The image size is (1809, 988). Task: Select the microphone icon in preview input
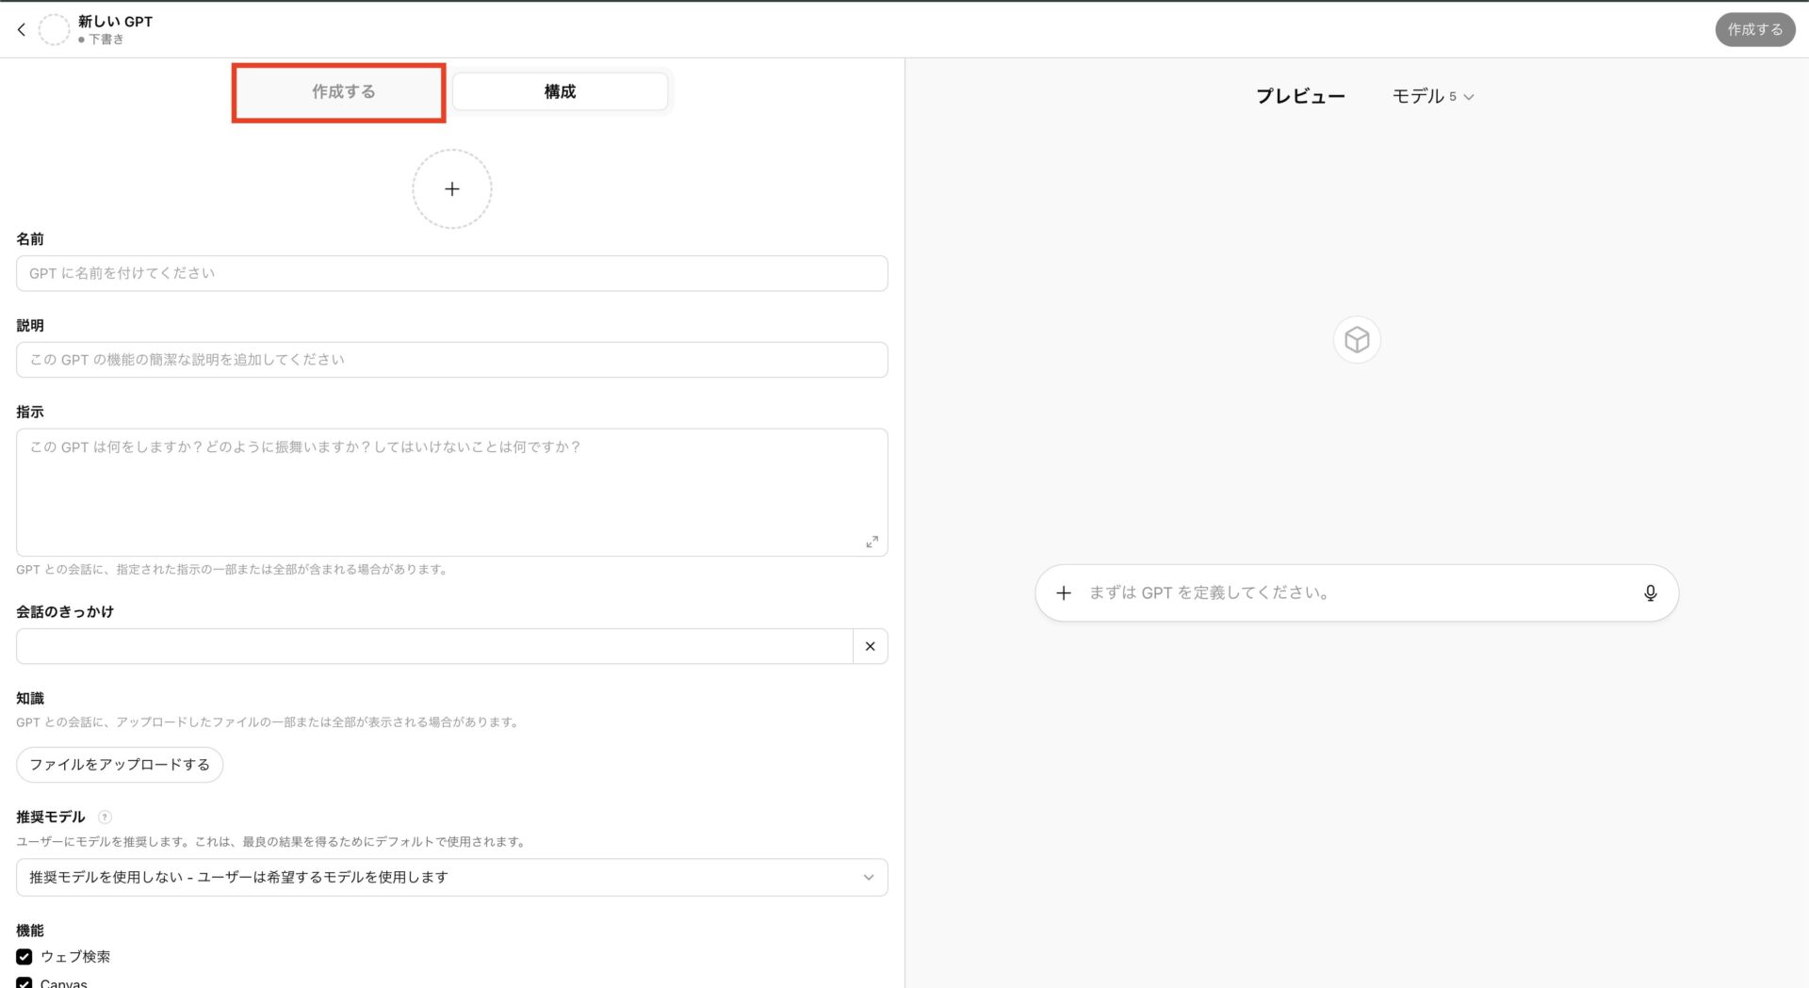1650,593
